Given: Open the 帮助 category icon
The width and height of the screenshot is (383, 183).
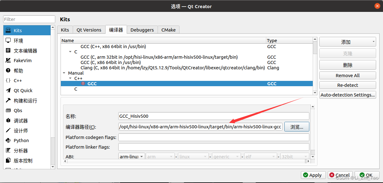Looking at the screenshot, I should [x=8, y=70].
